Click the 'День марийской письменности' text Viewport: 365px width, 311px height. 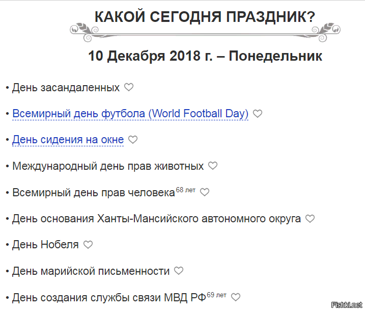point(91,271)
